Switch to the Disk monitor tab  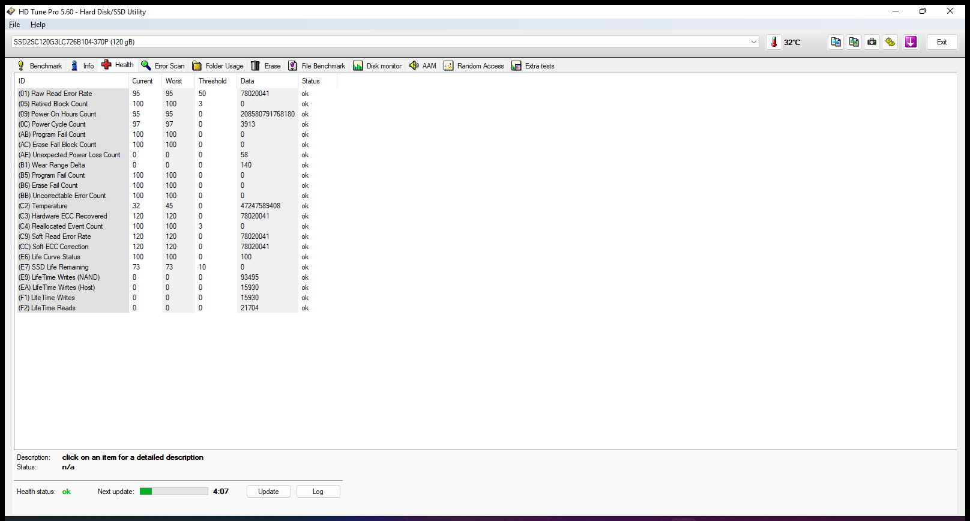tap(378, 66)
